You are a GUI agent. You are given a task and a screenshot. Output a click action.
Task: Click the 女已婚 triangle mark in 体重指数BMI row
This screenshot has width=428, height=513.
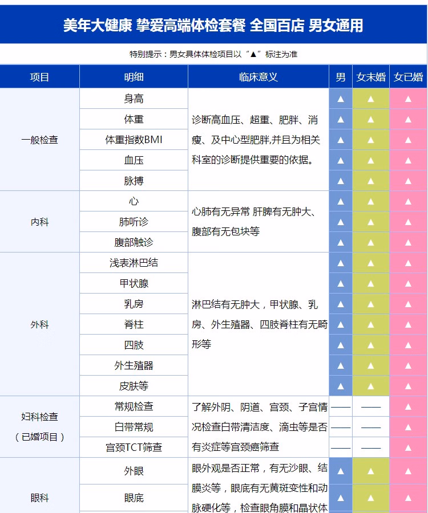click(408, 140)
